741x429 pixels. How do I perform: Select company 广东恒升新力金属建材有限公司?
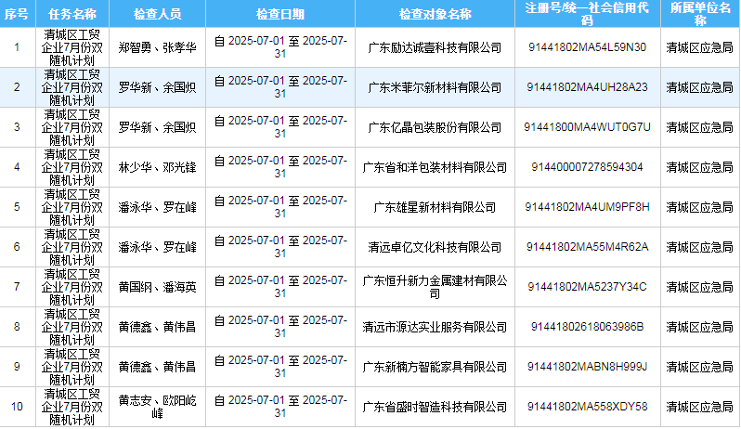[435, 287]
